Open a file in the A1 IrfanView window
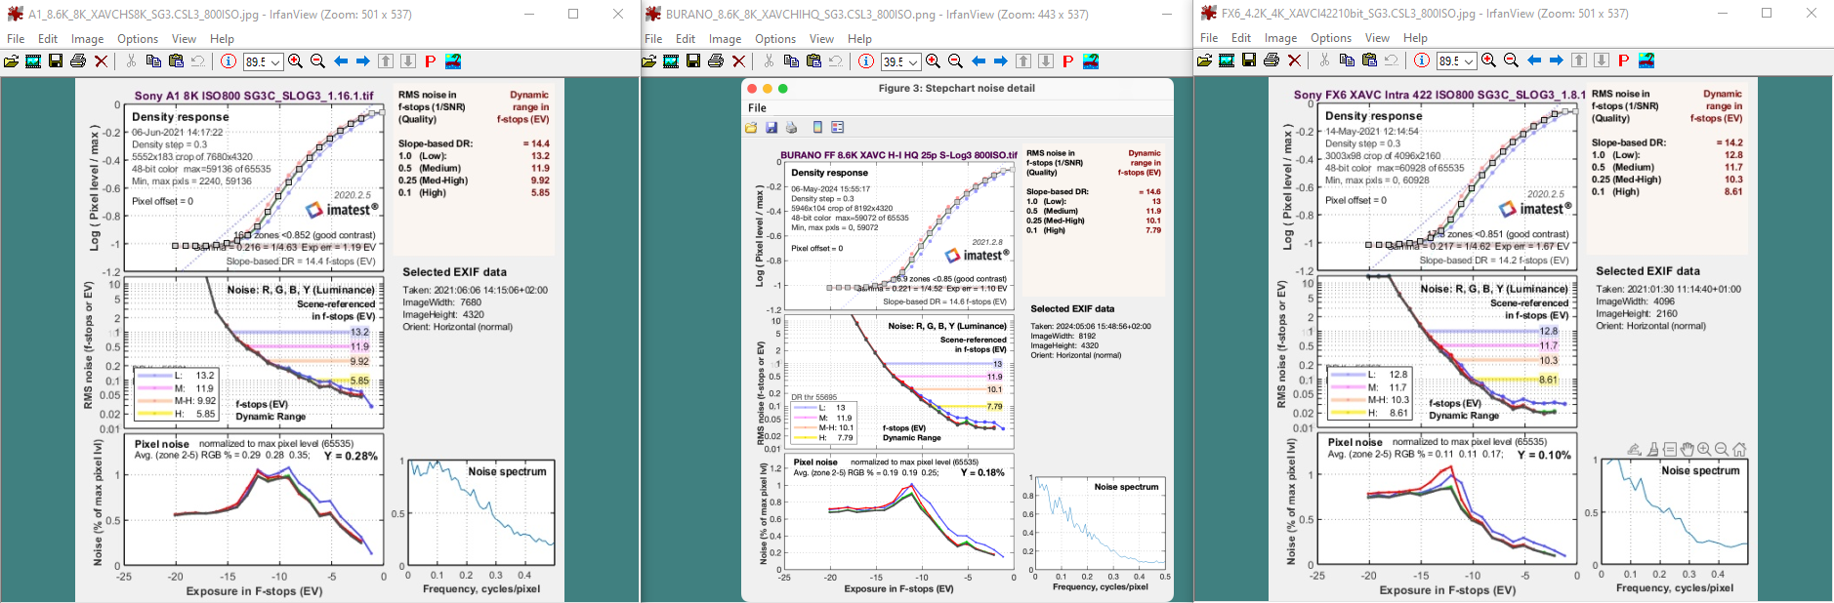 click(11, 61)
